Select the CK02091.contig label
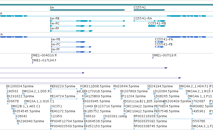 pos(115,117)
